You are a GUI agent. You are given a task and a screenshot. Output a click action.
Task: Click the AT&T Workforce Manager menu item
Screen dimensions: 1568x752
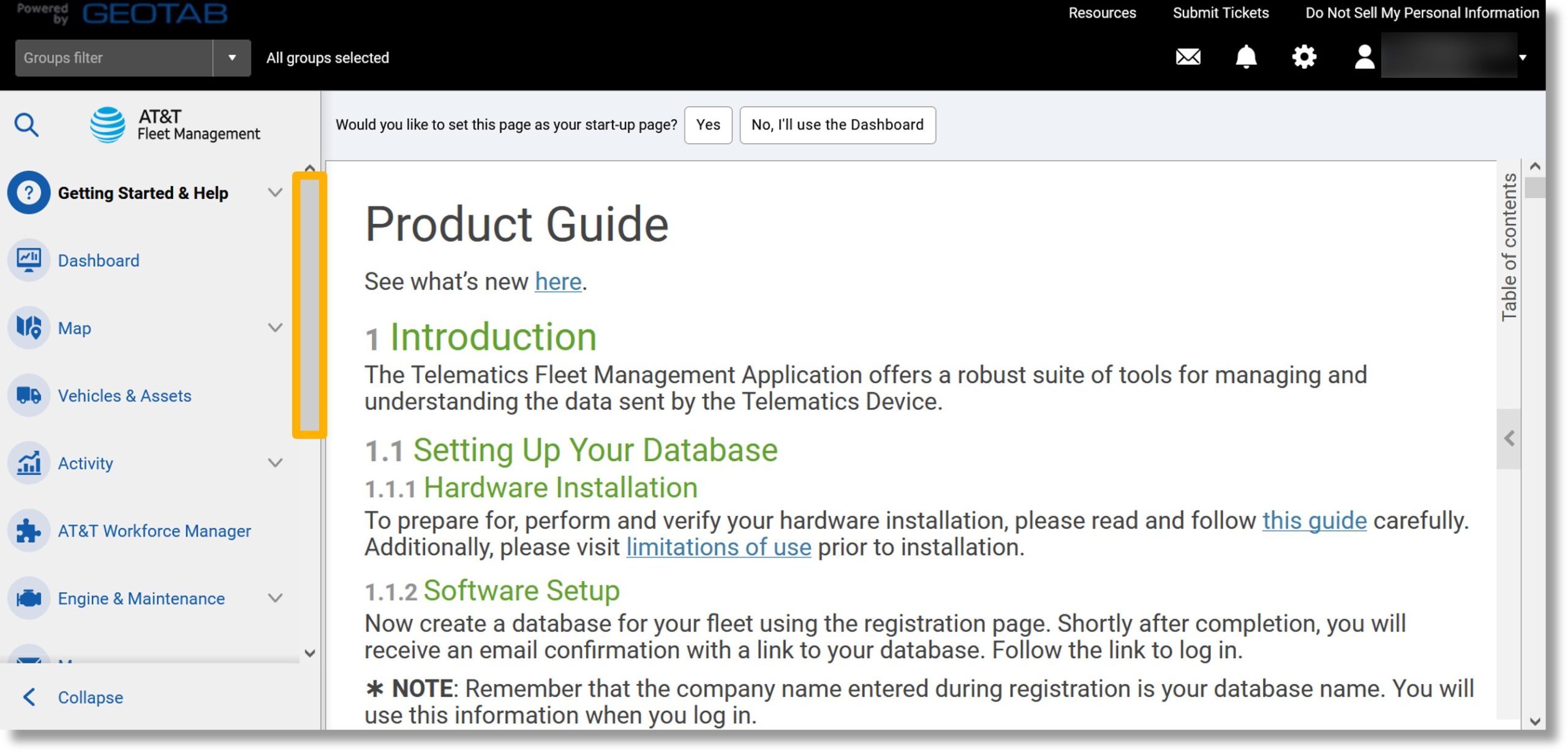pos(155,530)
